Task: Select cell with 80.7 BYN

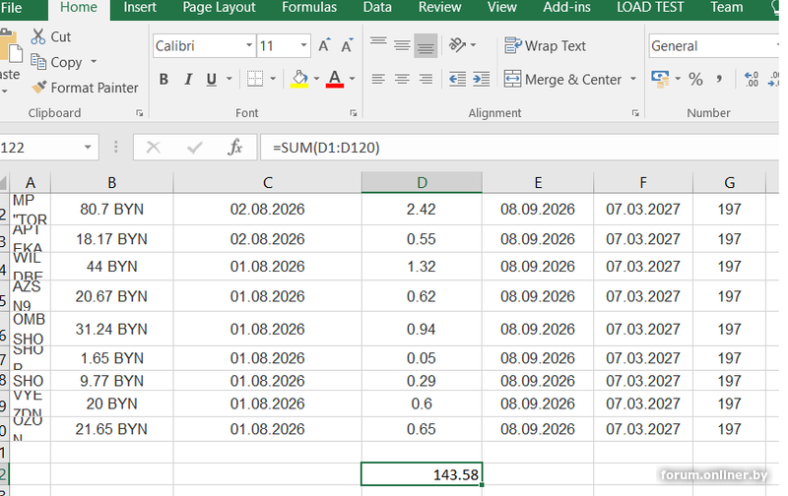Action: coord(111,209)
